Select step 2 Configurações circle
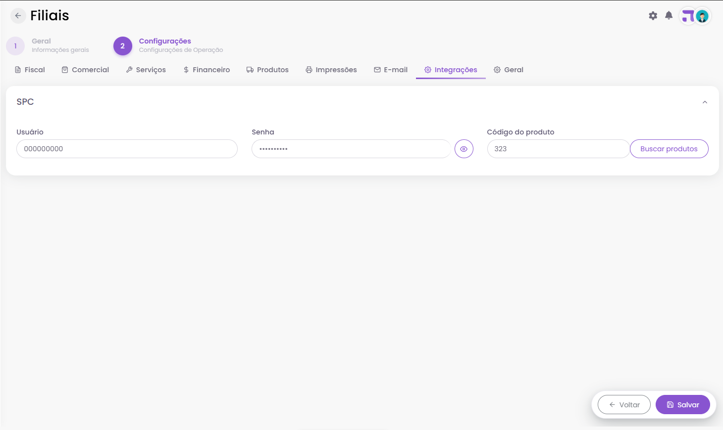 point(123,46)
